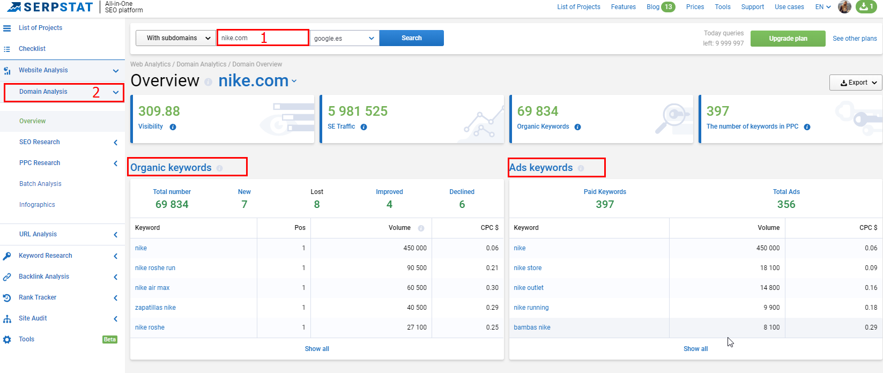Expand the PPC Research submenu arrow
This screenshot has height=373, width=883.
[115, 163]
